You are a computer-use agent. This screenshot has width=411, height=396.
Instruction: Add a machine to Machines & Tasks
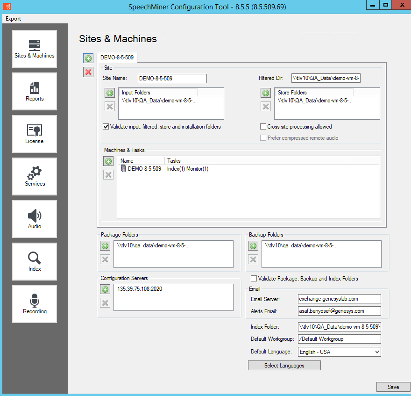(x=108, y=161)
